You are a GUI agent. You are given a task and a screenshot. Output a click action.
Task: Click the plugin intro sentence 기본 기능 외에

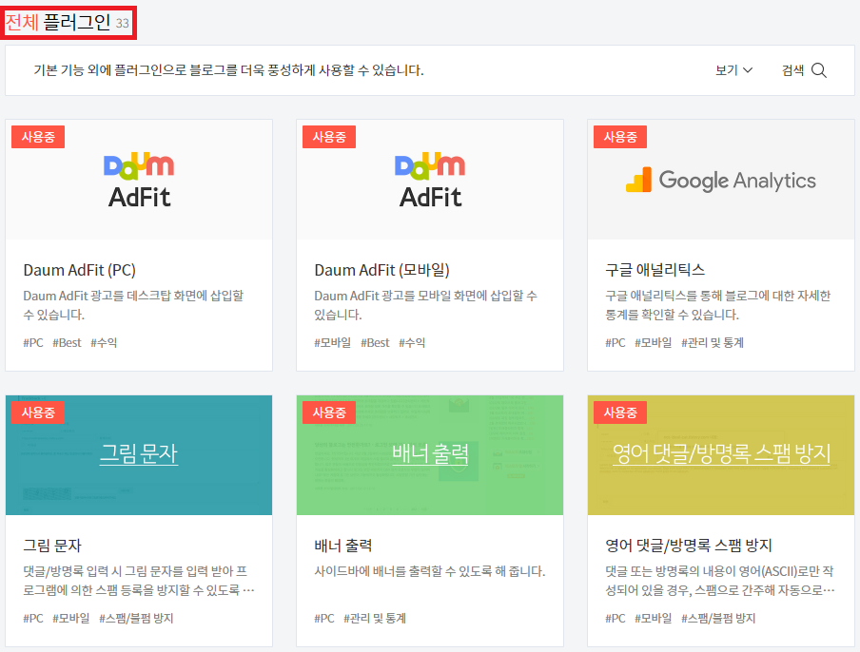coord(228,70)
